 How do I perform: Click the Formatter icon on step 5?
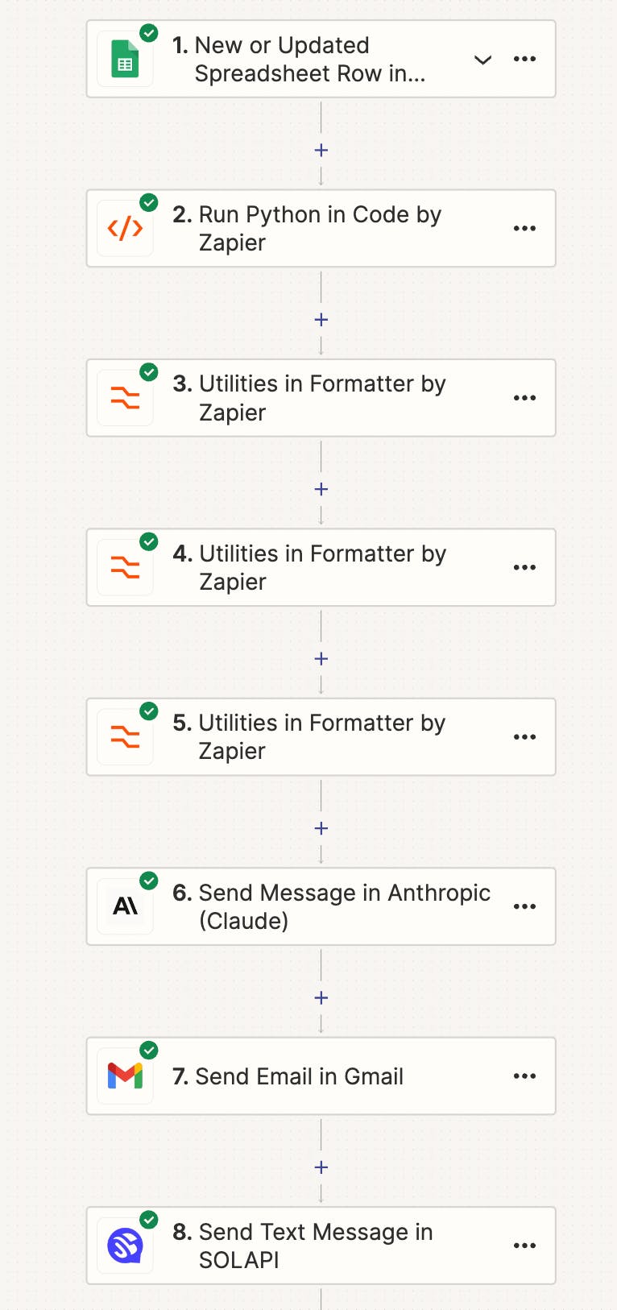(x=125, y=737)
